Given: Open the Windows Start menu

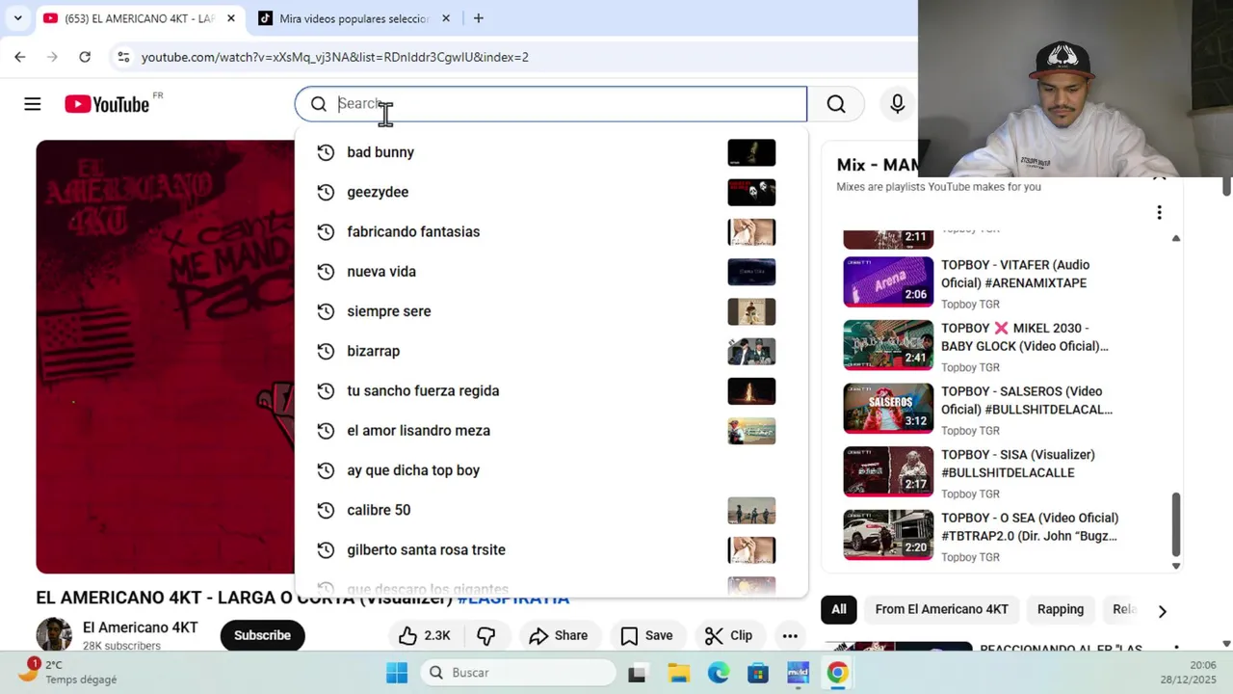Looking at the screenshot, I should (397, 673).
